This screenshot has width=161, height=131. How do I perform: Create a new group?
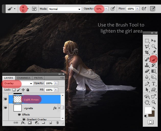[43, 123]
